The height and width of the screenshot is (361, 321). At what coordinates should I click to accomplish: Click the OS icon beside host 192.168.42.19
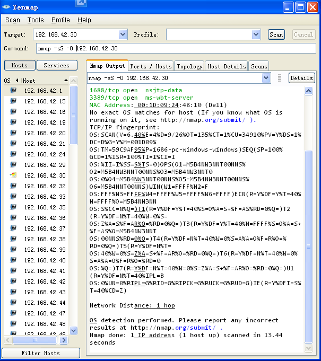pyautogui.click(x=13, y=122)
